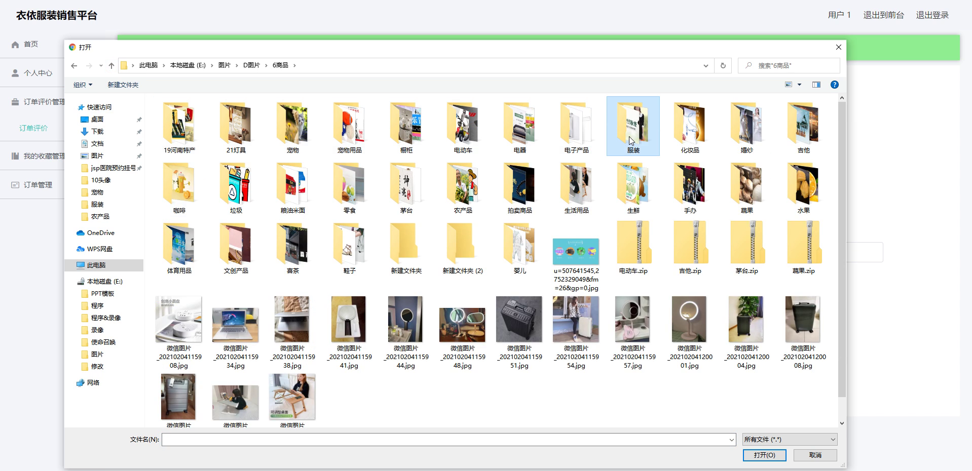Open the 所有文件 file type combo box
The image size is (972, 471).
click(790, 440)
